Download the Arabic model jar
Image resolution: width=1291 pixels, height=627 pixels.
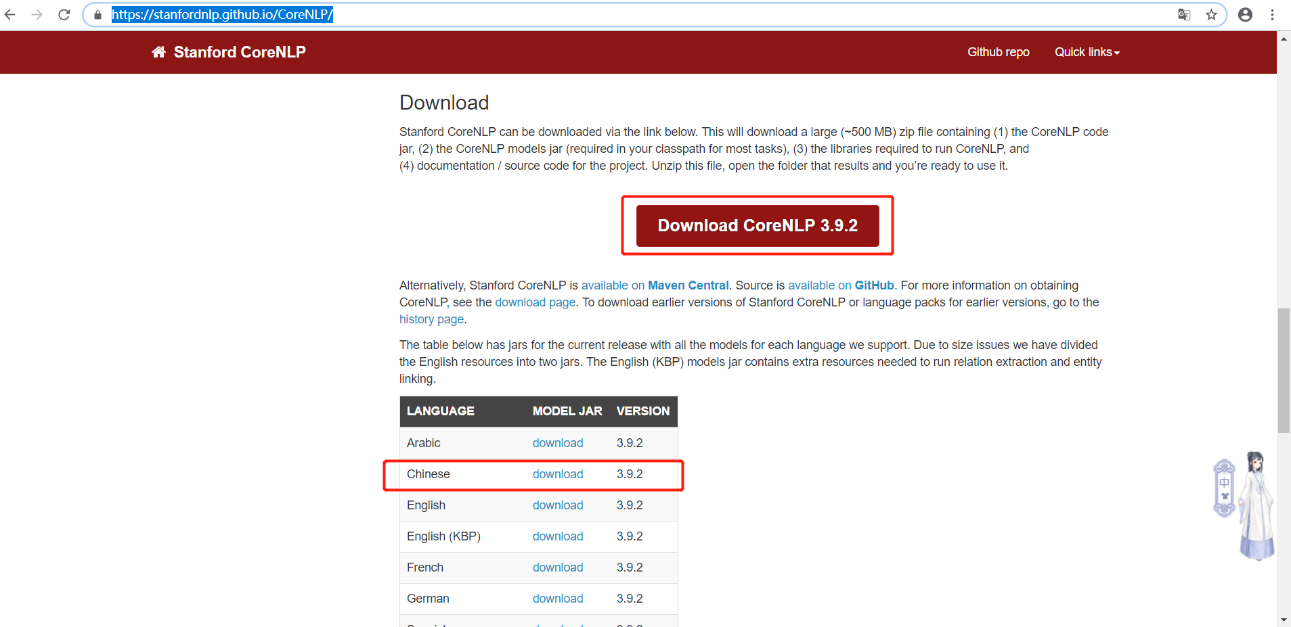558,443
